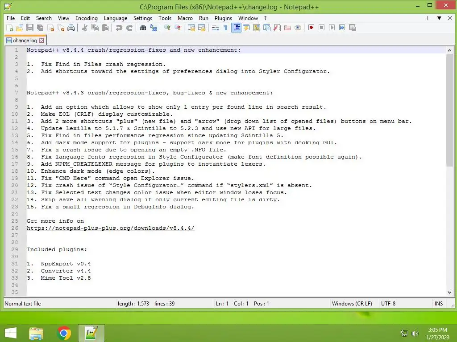Image resolution: width=457 pixels, height=342 pixels.
Task: Redo with the toolbar arrow icon
Action: (129, 28)
